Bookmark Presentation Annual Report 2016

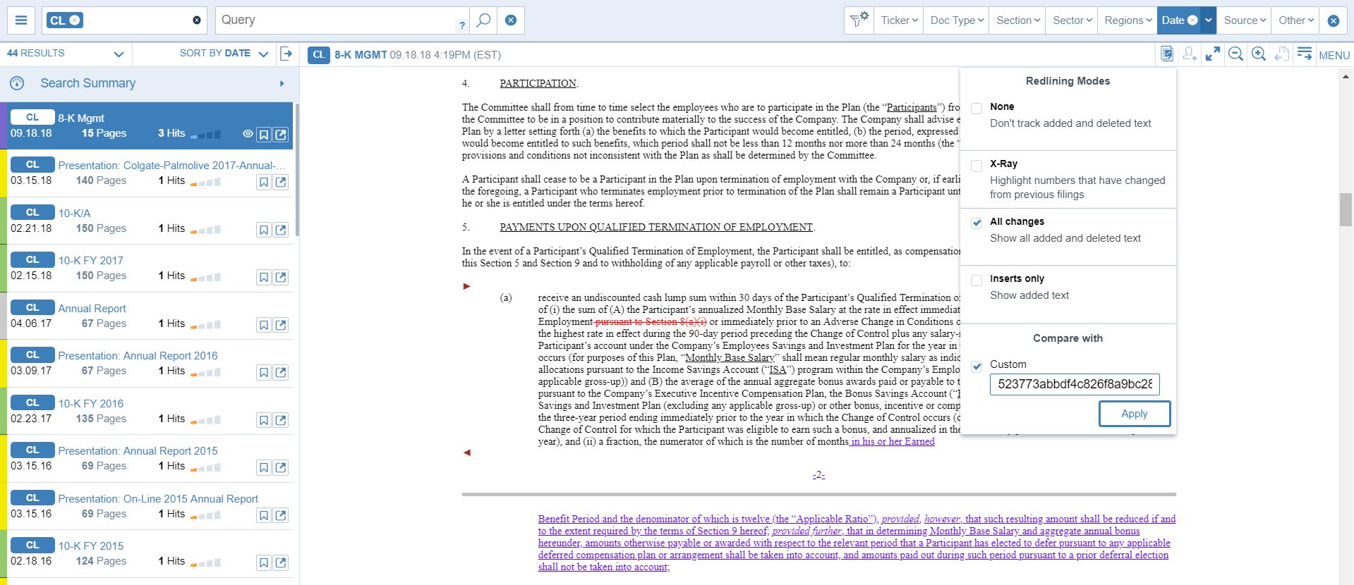click(264, 373)
